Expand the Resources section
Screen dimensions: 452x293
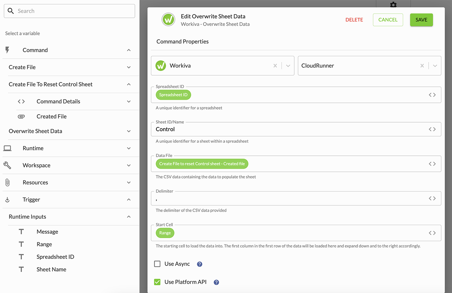coord(129,182)
